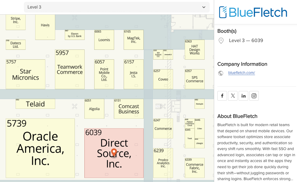Click the dropdown chevron arrow

tap(204, 7)
